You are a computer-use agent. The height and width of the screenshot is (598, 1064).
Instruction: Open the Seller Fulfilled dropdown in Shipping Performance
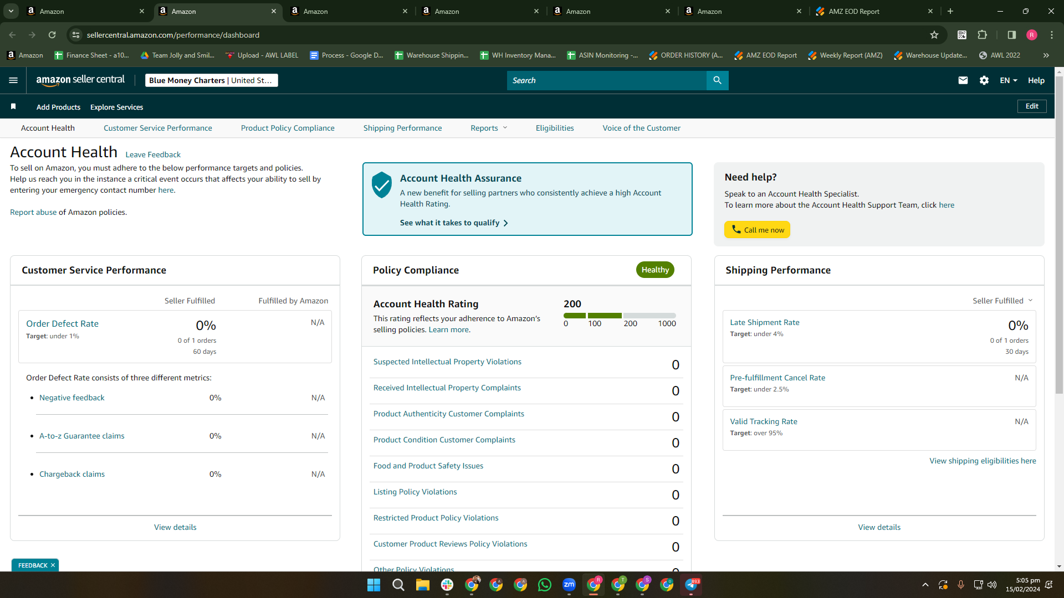(1002, 301)
